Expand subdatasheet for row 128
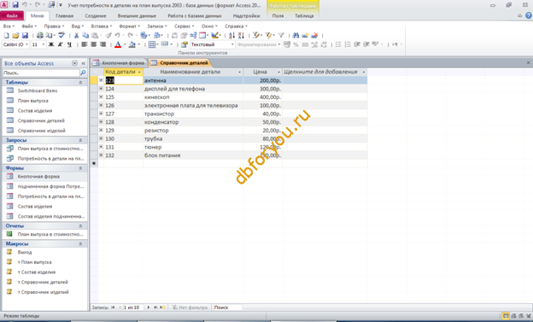533x322 pixels. 101,122
